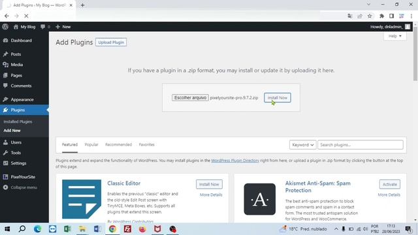Open Firefox from the taskbar

click(x=142, y=229)
